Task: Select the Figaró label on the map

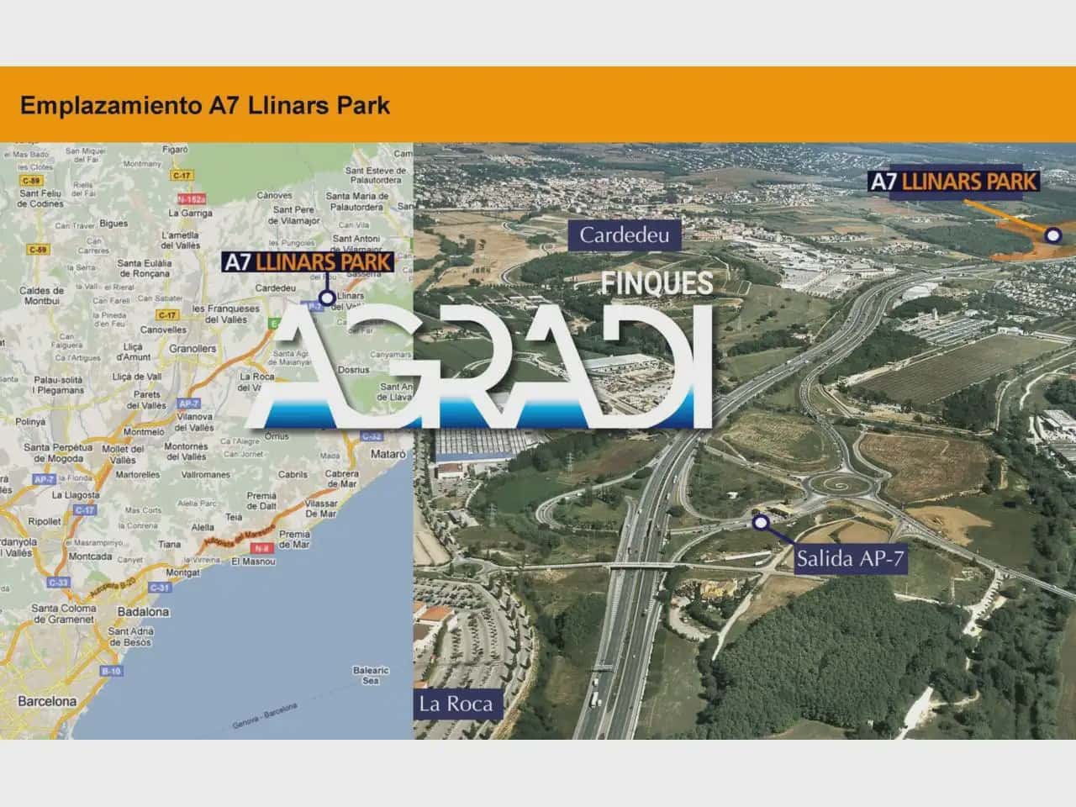Action: (175, 150)
